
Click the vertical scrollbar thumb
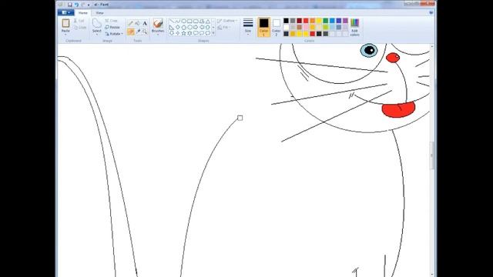coord(432,155)
